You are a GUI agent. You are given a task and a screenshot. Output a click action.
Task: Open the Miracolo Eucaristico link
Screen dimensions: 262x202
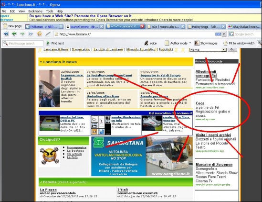click(141, 49)
